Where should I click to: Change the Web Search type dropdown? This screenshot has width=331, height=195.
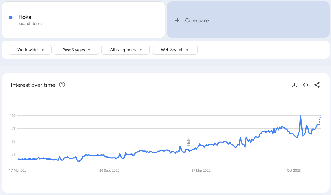[x=175, y=50]
